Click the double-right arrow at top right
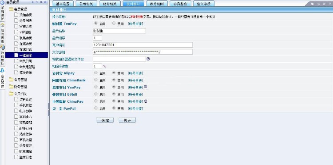The image size is (333, 165). 324,4
